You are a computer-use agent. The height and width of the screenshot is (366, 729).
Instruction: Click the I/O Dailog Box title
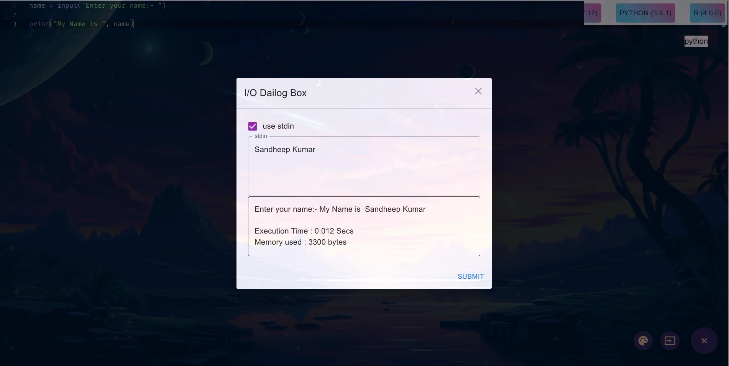click(x=275, y=93)
